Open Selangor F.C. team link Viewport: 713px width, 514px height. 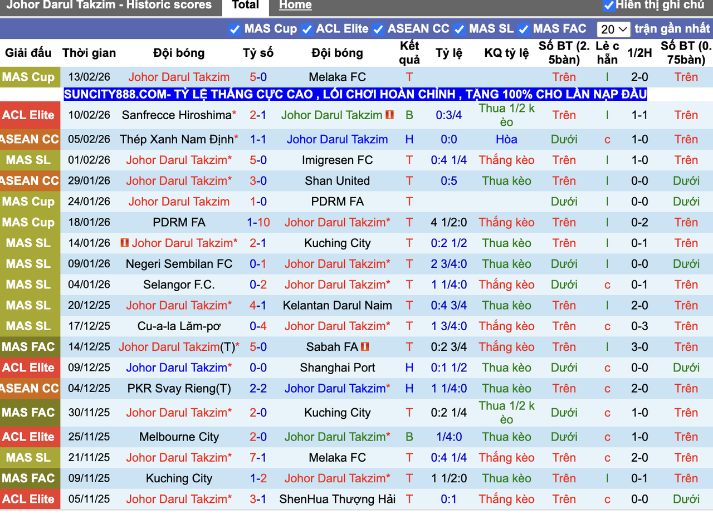(179, 285)
